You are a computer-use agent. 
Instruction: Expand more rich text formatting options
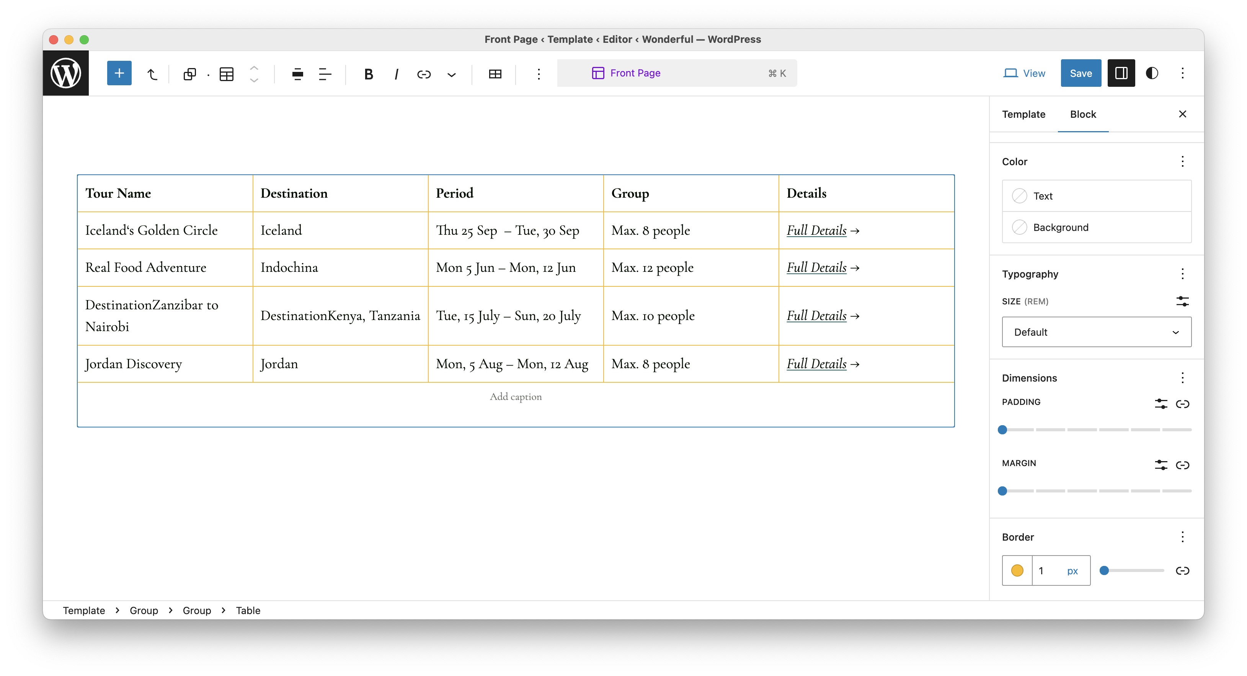click(x=451, y=74)
